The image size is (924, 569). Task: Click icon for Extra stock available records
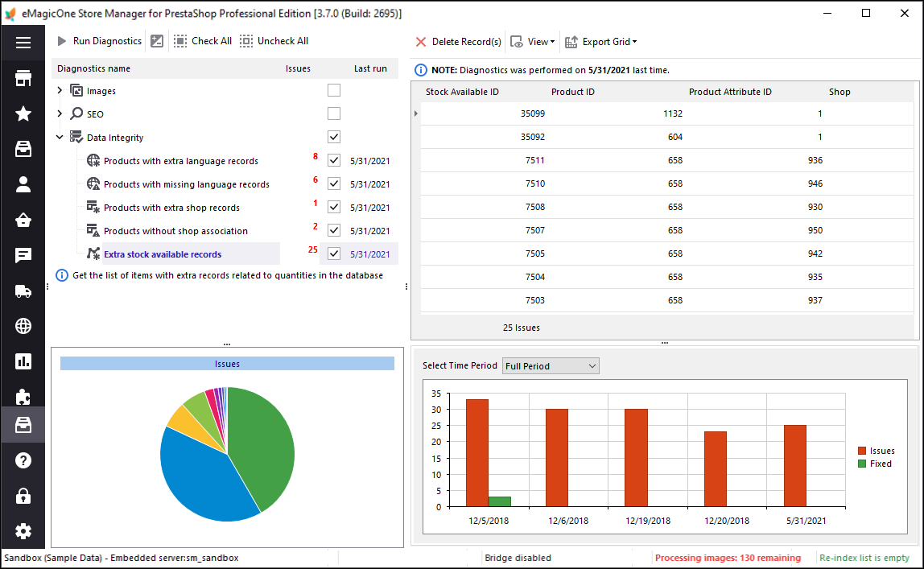[93, 254]
